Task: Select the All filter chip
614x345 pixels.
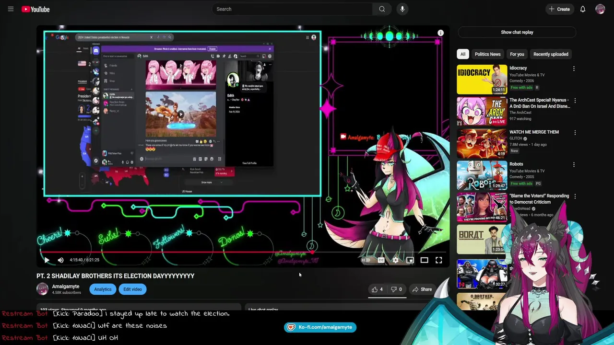Action: click(x=463, y=54)
